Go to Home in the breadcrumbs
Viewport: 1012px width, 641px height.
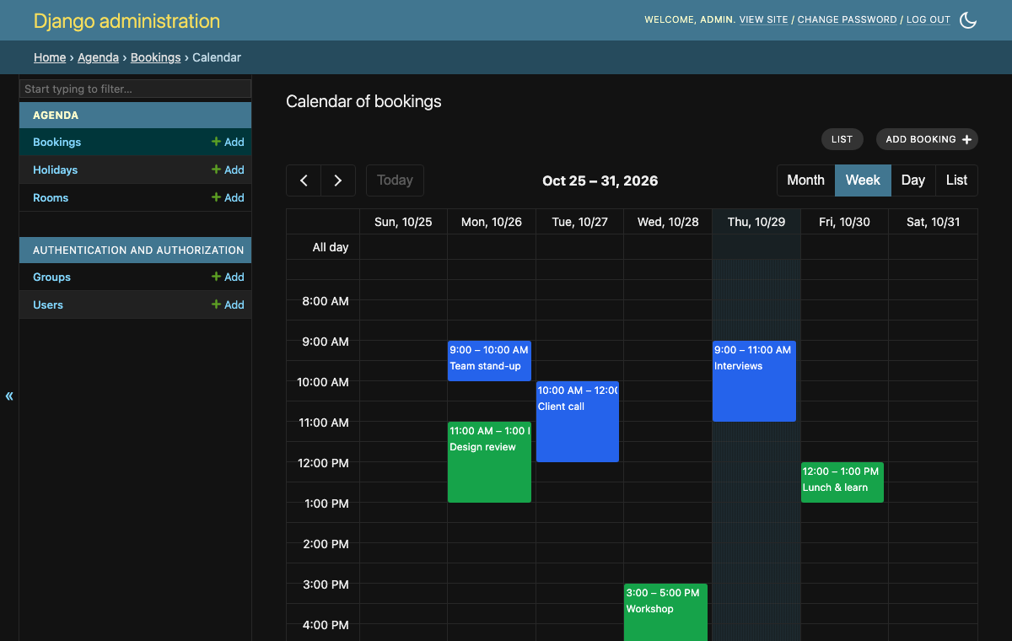pyautogui.click(x=50, y=57)
